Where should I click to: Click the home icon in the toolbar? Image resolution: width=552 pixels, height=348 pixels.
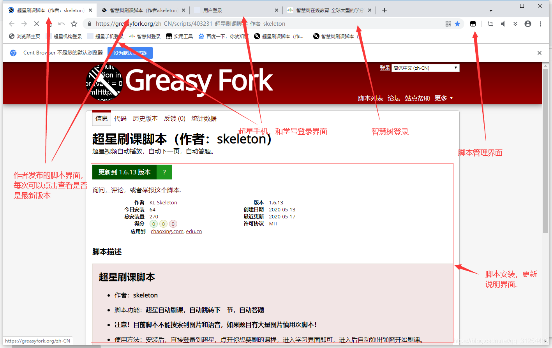[x=48, y=24]
